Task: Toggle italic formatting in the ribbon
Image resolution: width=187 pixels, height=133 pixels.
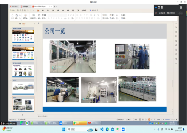Action: pos(51,18)
